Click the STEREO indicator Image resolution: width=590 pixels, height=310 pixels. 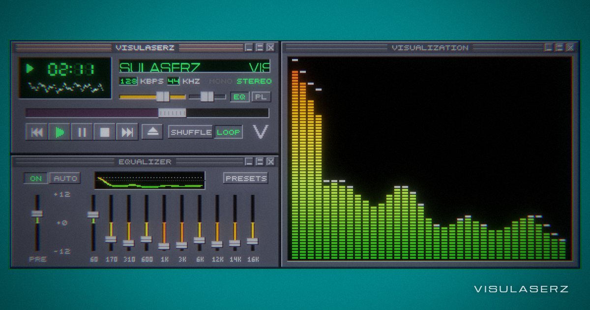(x=254, y=81)
